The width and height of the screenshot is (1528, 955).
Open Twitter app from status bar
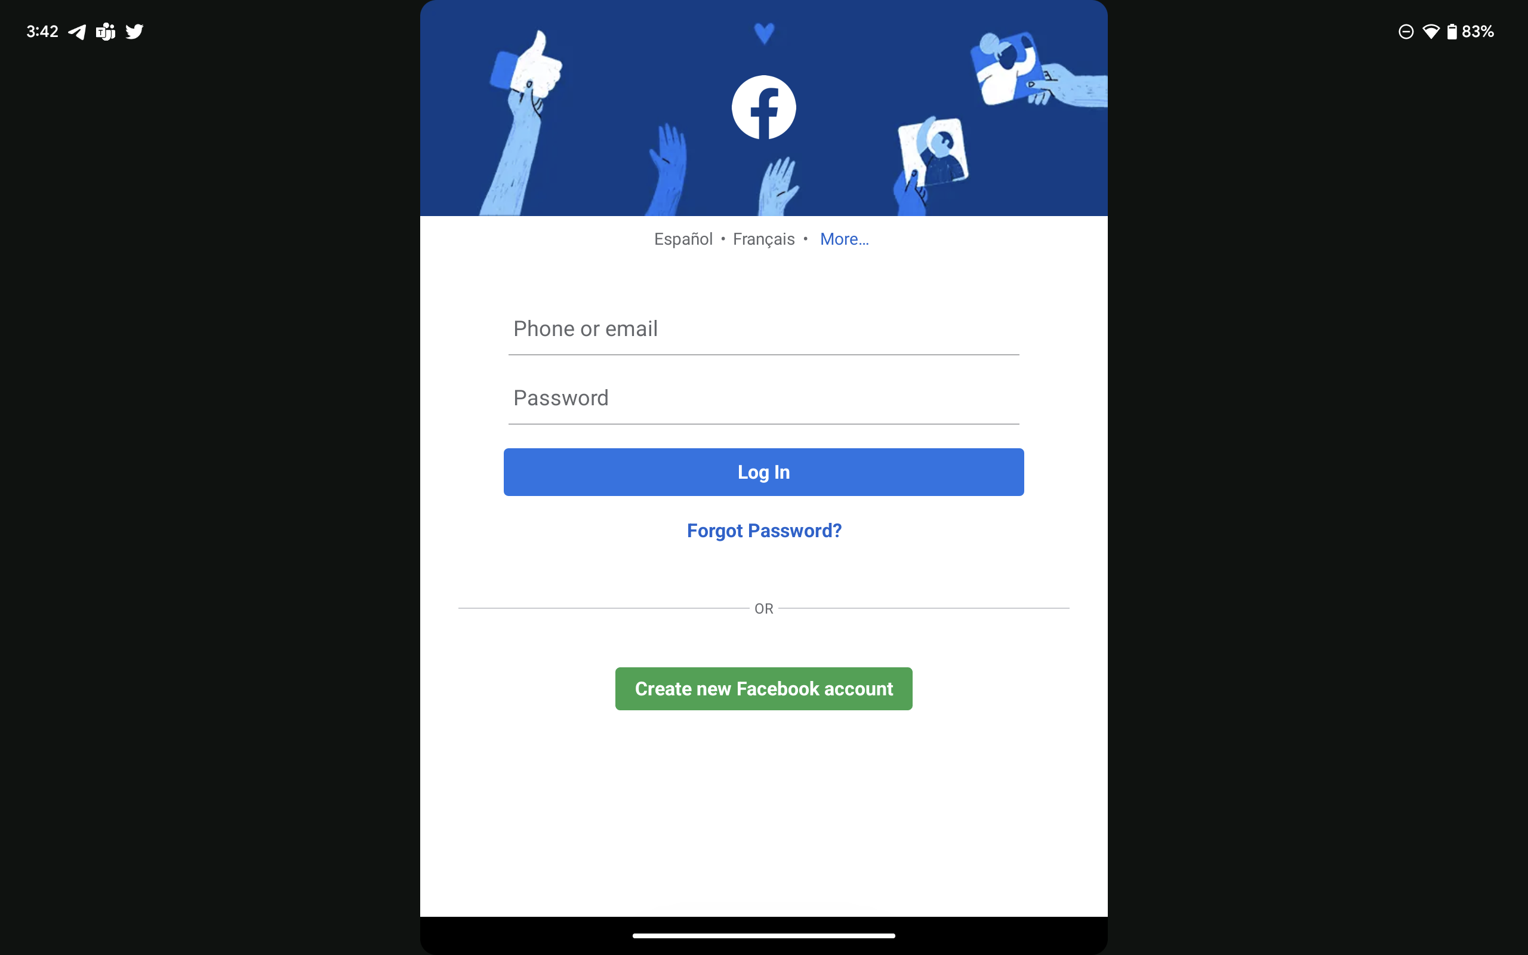click(134, 30)
